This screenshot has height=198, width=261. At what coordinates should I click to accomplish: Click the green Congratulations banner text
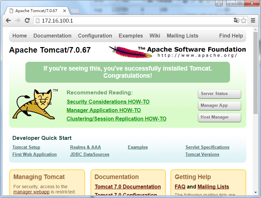click(128, 72)
